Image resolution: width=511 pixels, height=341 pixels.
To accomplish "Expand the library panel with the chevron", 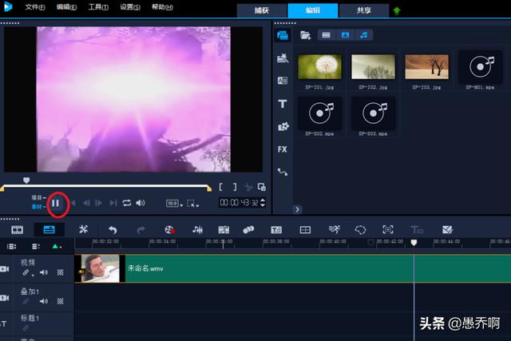I will pyautogui.click(x=297, y=209).
